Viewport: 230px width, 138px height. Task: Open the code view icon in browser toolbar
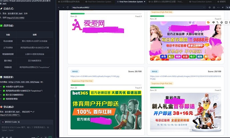click(218, 7)
